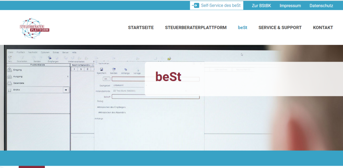Open the Hilfe menu in the pictured app
This screenshot has width=343, height=168.
[74, 53]
